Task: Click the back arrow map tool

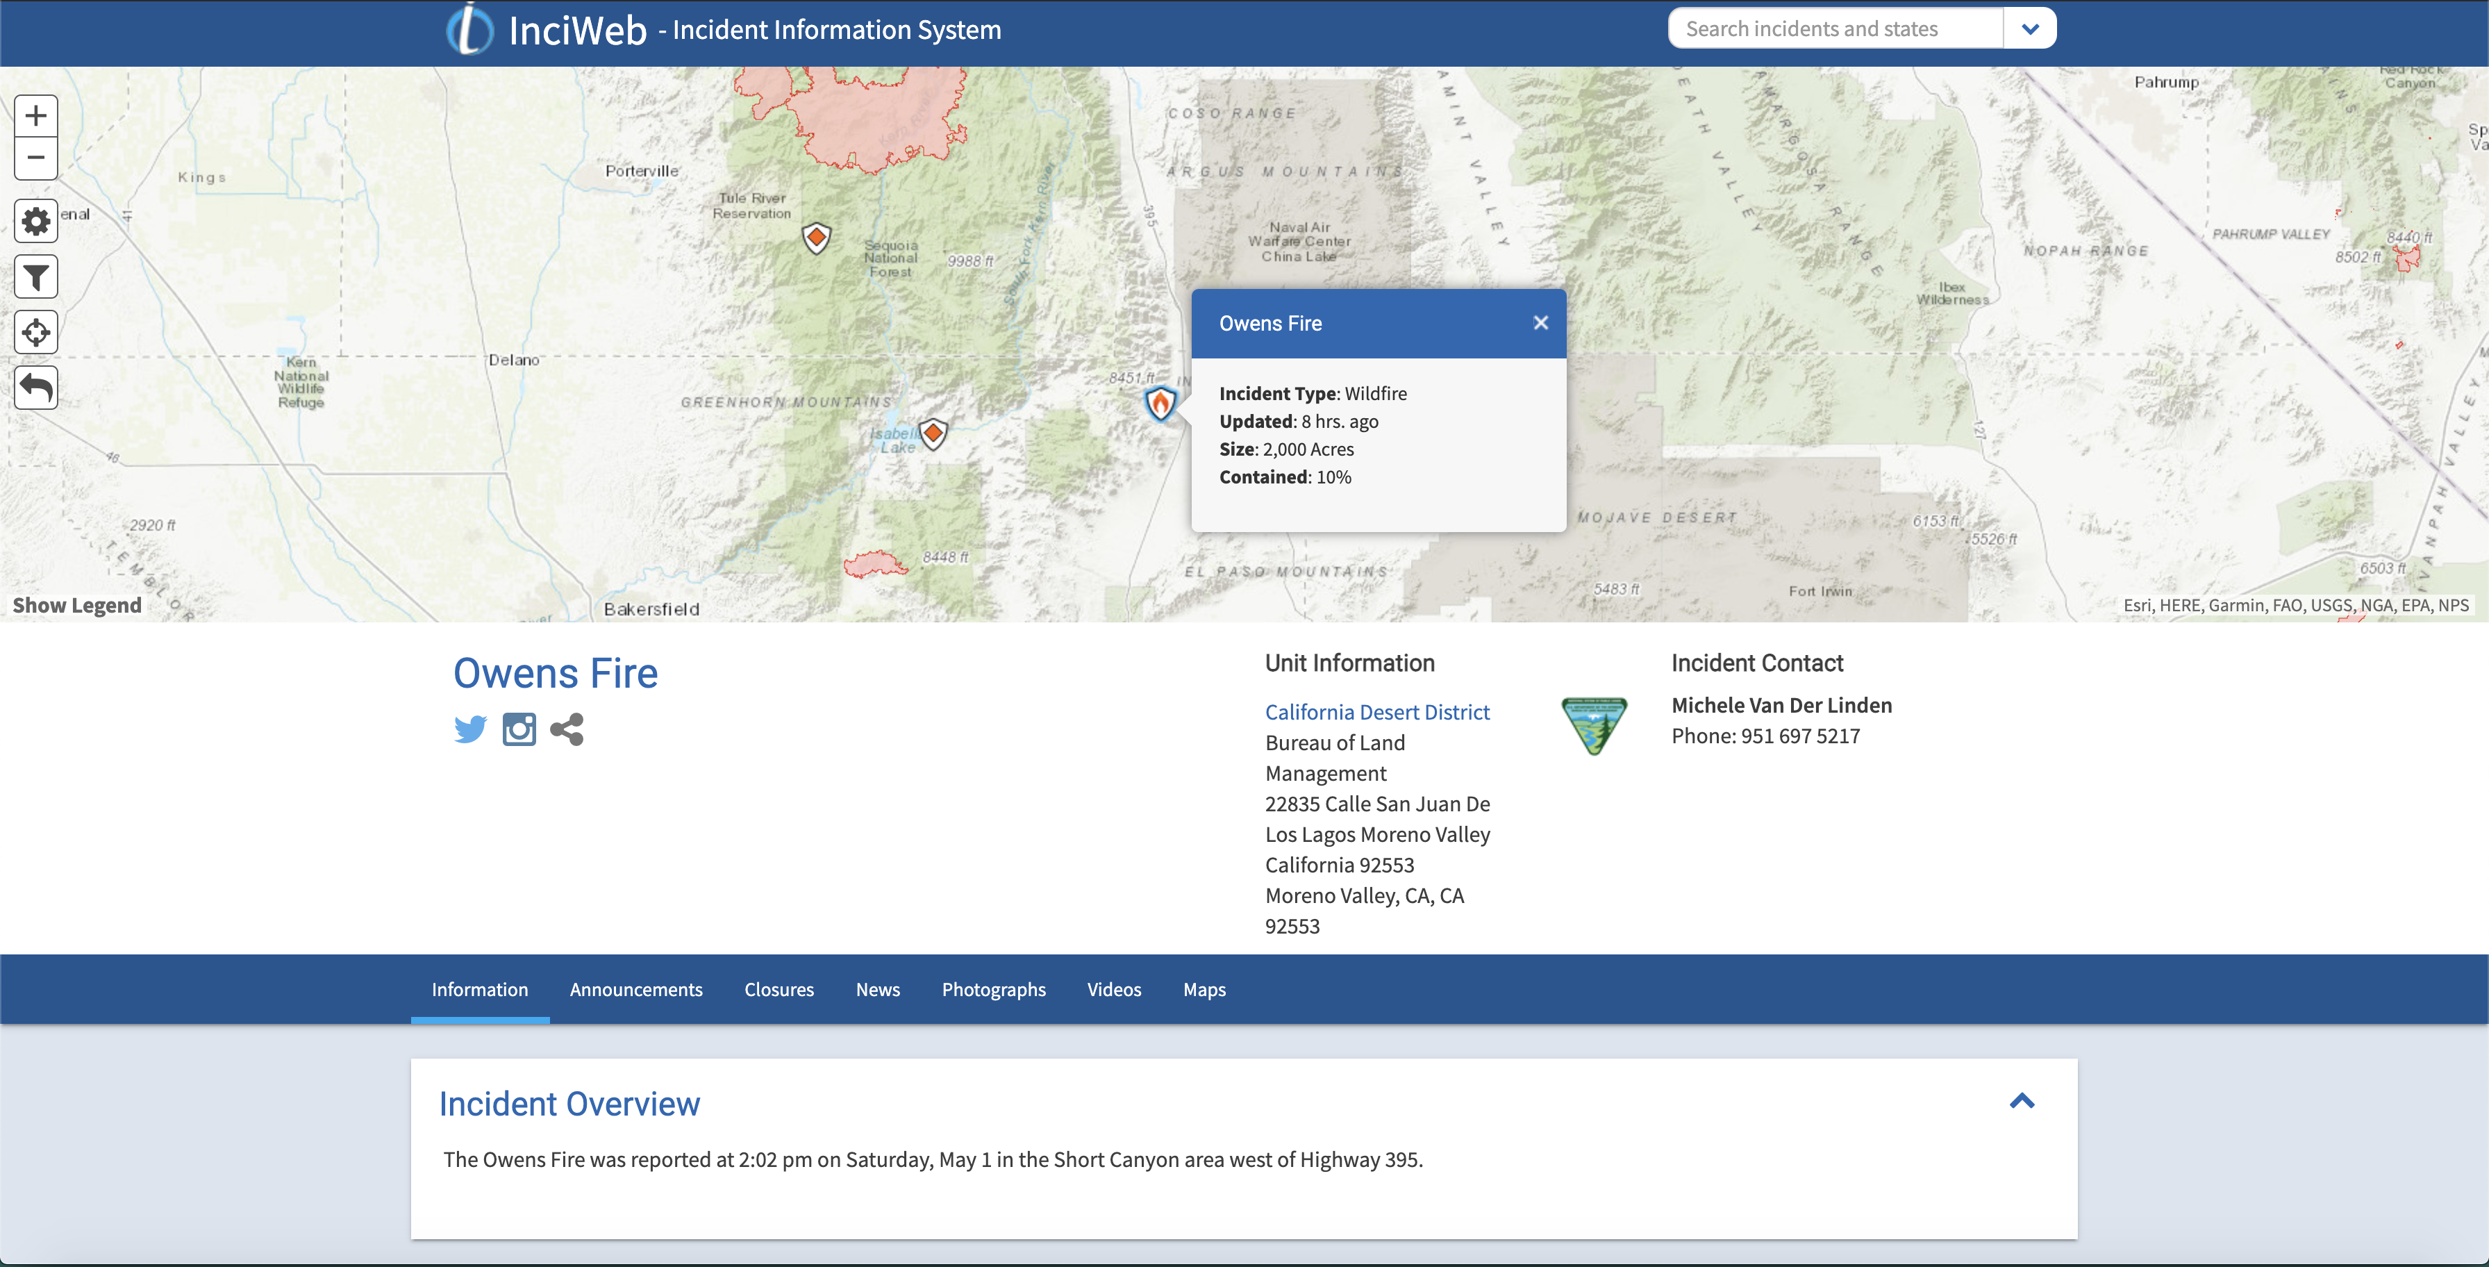Action: (35, 388)
